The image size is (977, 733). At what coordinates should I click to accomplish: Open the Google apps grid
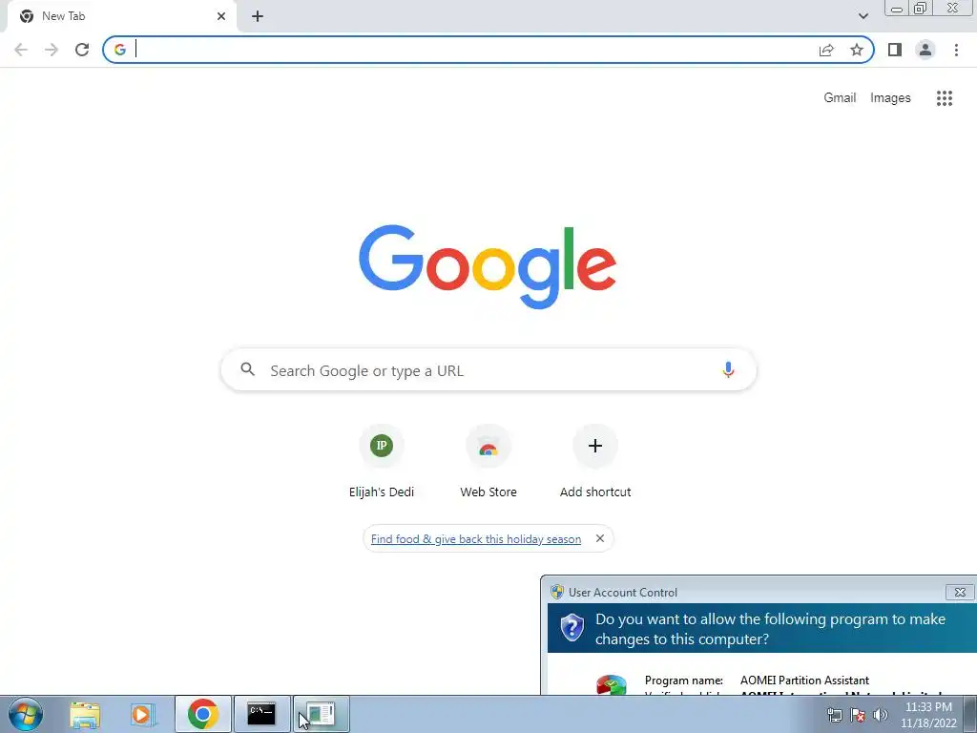pyautogui.click(x=945, y=98)
